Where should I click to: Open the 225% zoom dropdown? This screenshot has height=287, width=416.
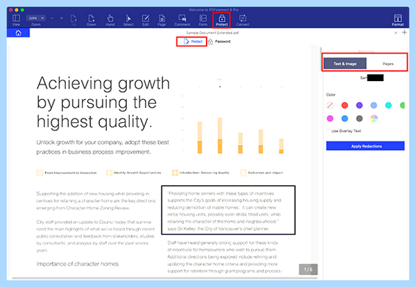click(36, 18)
